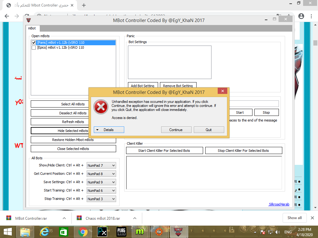
Task: Go back in the Chrome browser
Action: click(7, 16)
